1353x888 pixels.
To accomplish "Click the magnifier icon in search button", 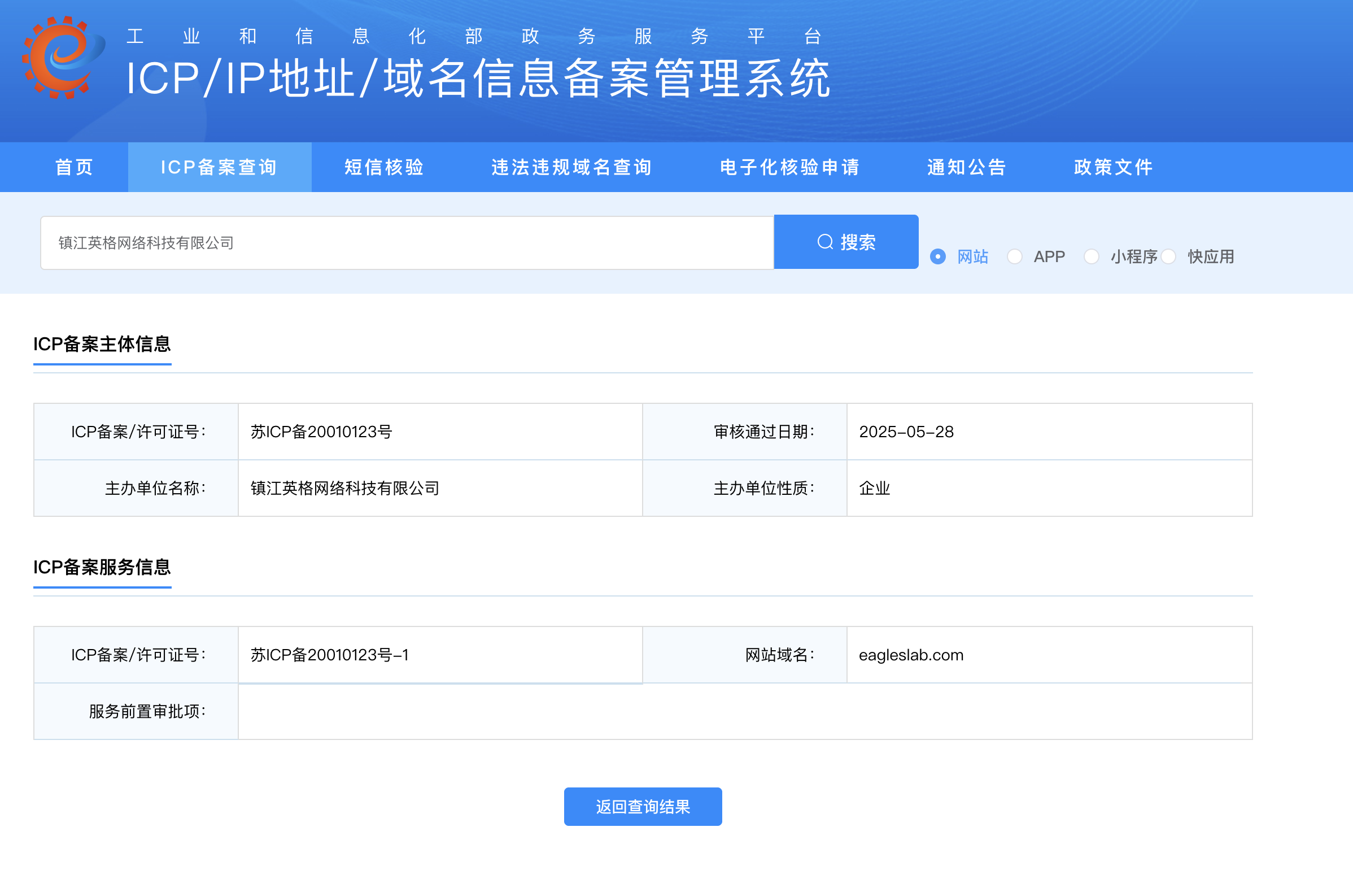I will (x=825, y=242).
